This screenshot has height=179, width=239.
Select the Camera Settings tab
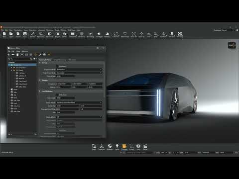click(45, 60)
